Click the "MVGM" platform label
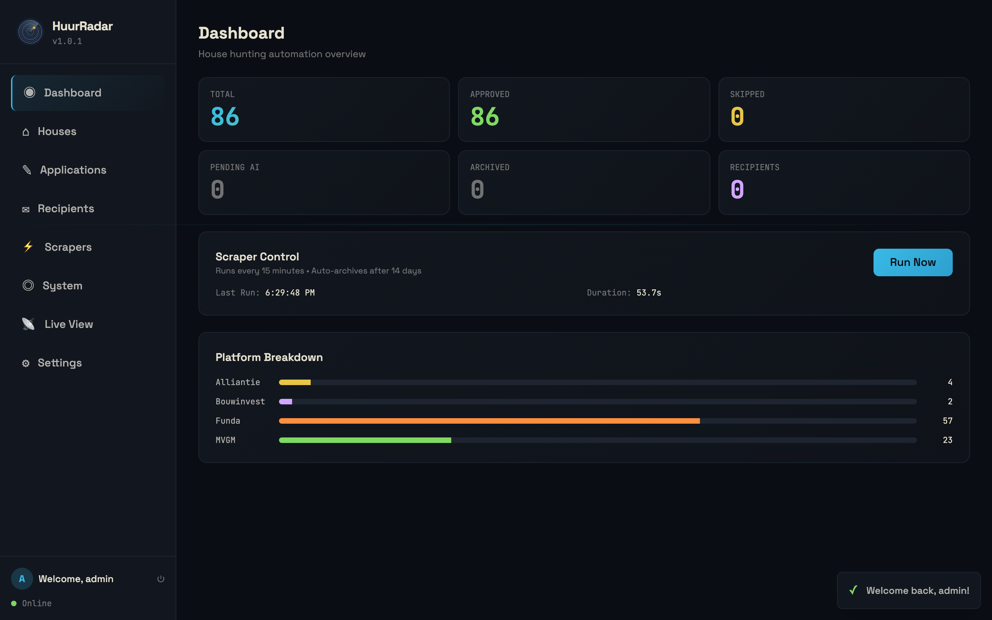This screenshot has width=992, height=620. coord(226,440)
